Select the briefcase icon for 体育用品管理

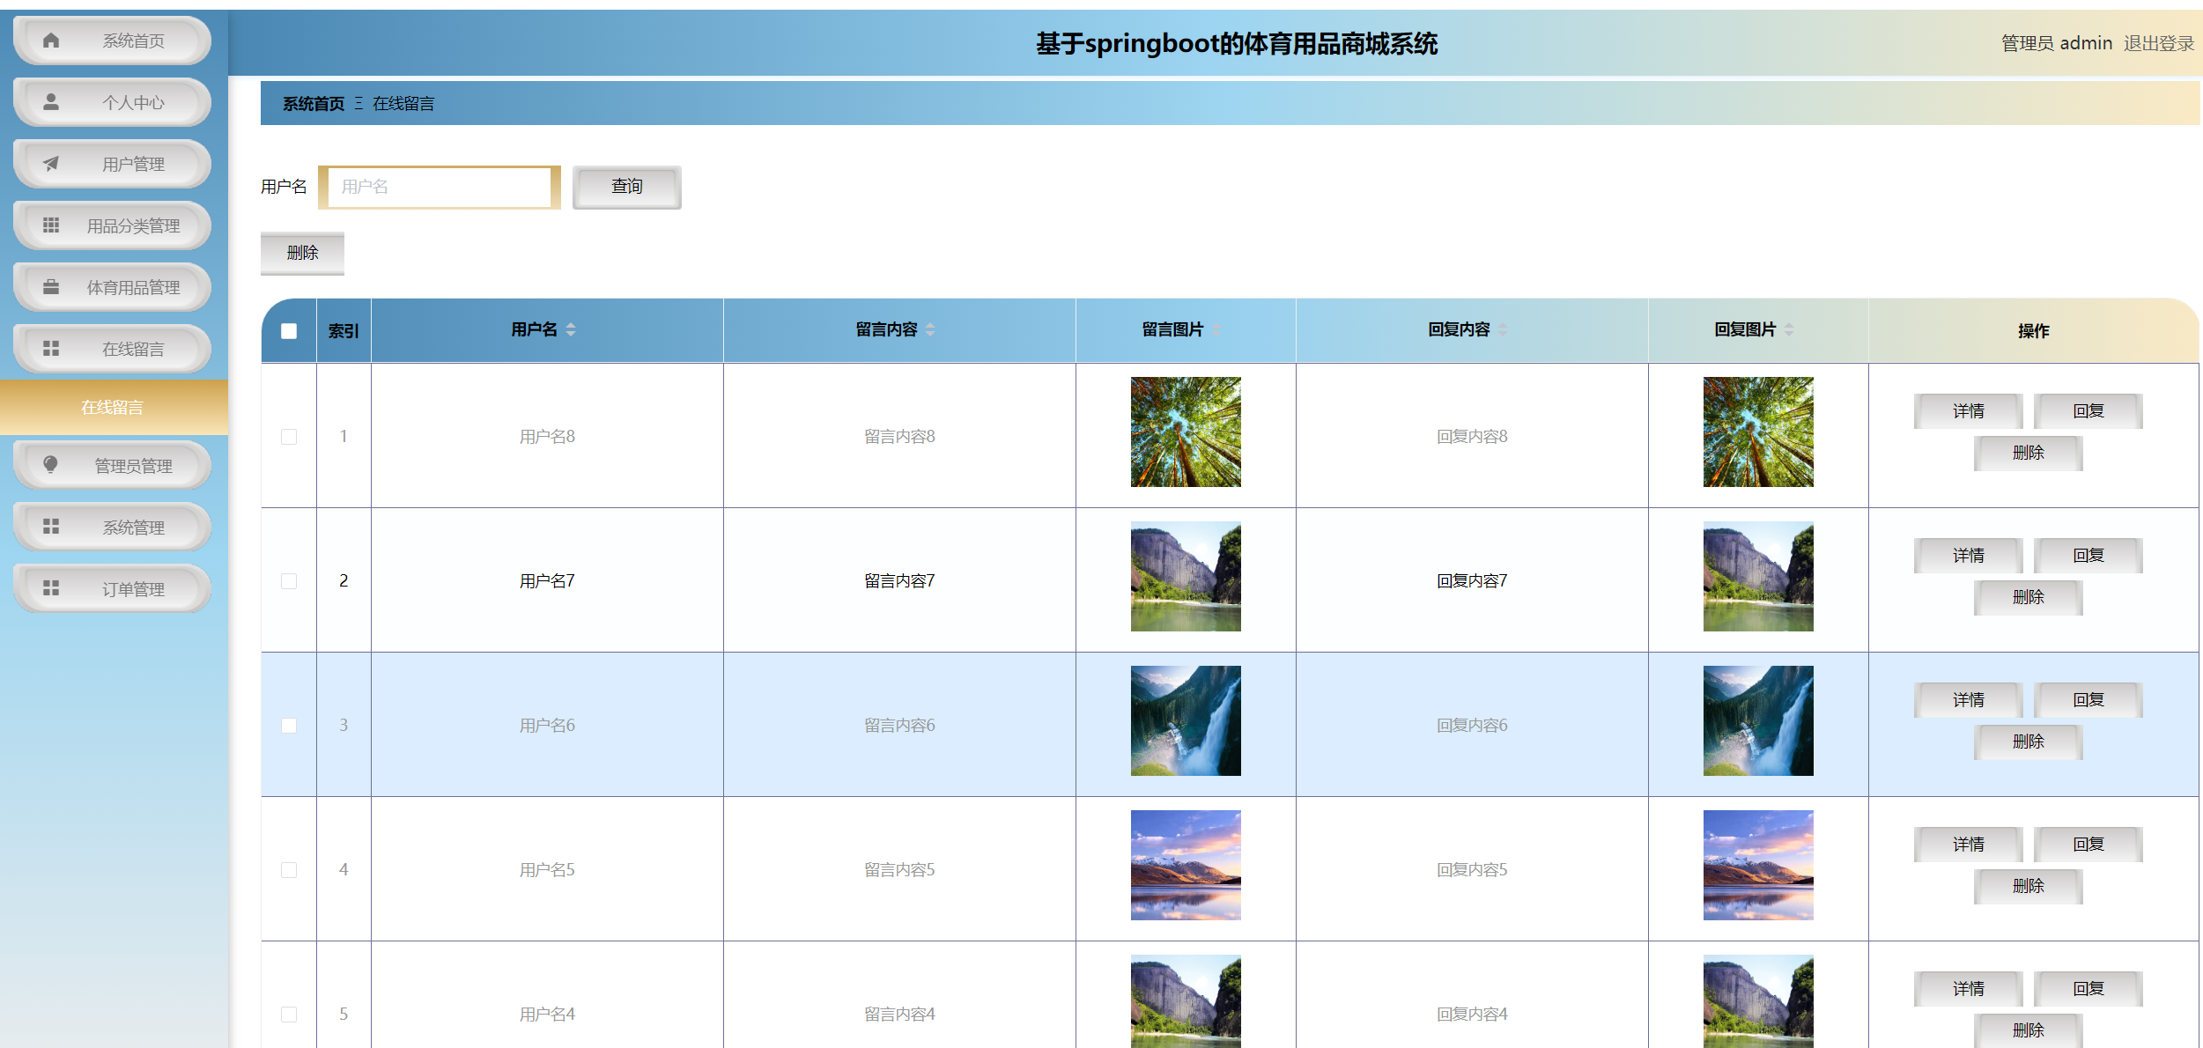(51, 286)
